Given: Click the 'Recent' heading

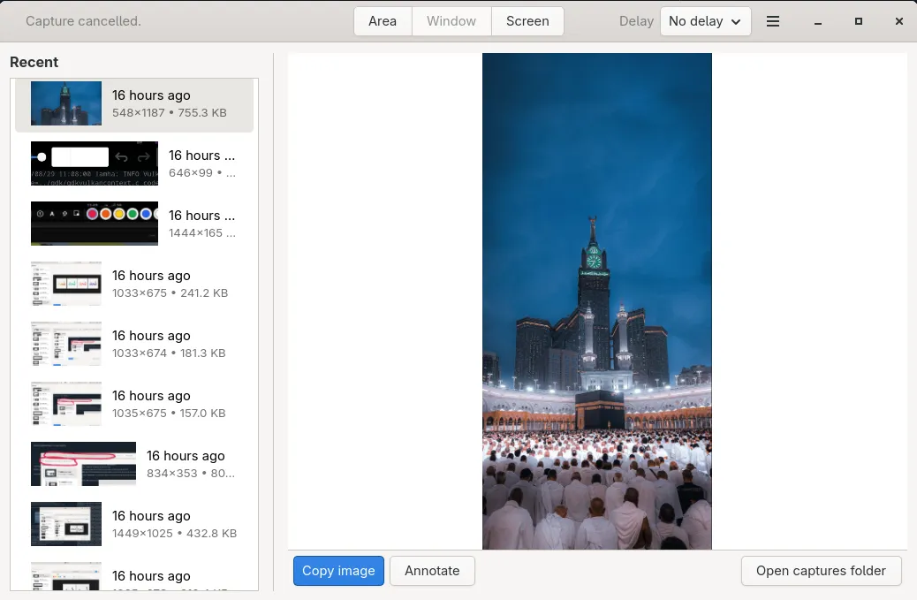Looking at the screenshot, I should pyautogui.click(x=34, y=62).
